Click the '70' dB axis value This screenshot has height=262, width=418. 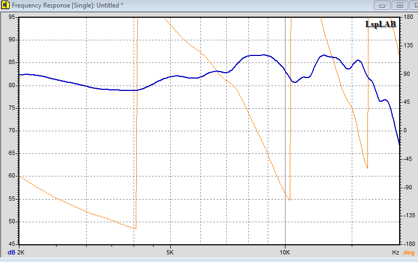(x=12, y=131)
